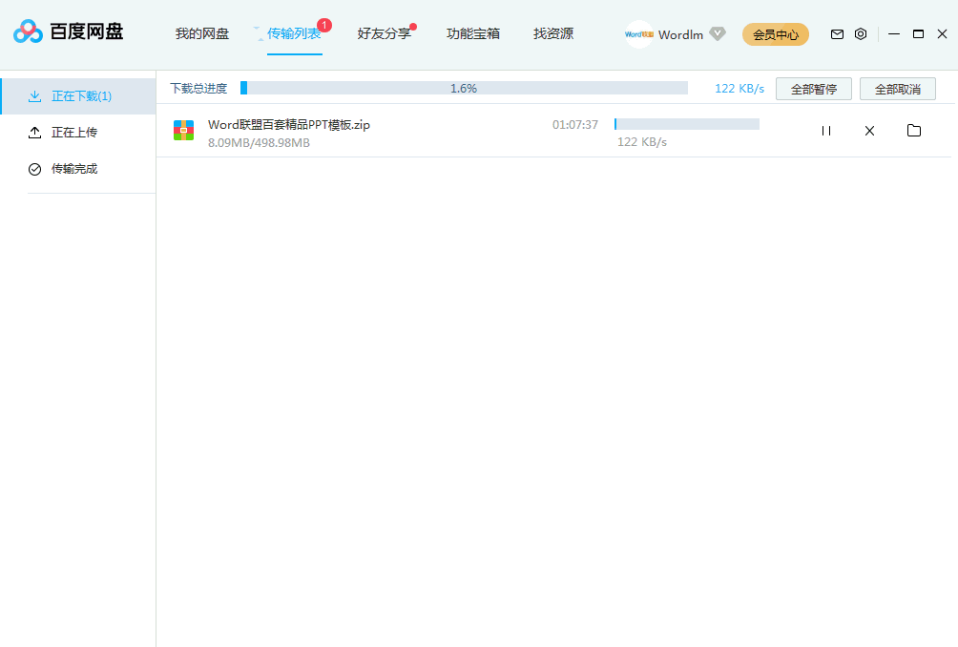Cancel all downloads with 全部取消
958x647 pixels.
tap(898, 89)
